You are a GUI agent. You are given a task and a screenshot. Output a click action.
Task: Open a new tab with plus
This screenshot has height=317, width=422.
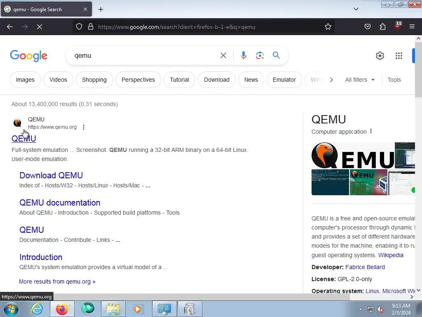[101, 9]
